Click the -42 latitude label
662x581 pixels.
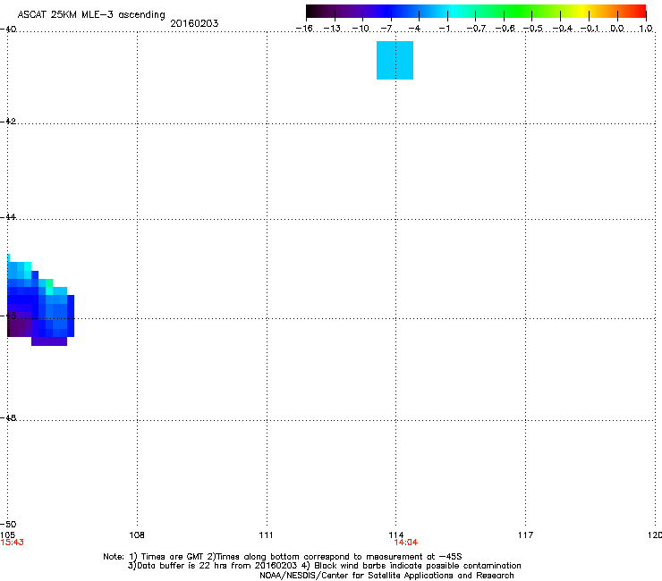[x=8, y=121]
